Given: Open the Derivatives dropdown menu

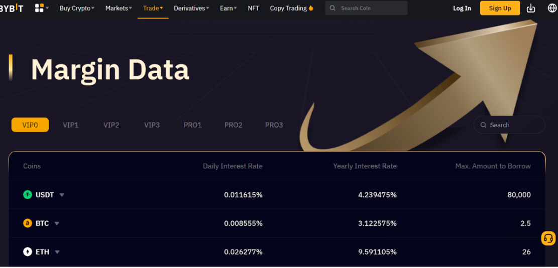Looking at the screenshot, I should (x=191, y=8).
